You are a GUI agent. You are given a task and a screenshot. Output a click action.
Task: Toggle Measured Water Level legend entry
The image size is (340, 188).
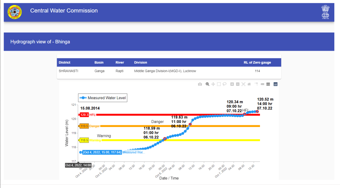103,98
